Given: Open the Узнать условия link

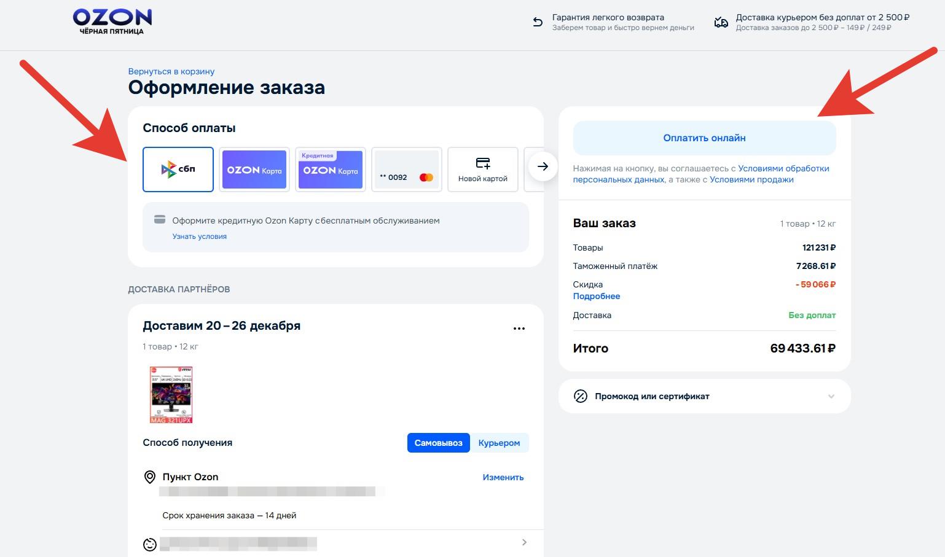Looking at the screenshot, I should (200, 236).
